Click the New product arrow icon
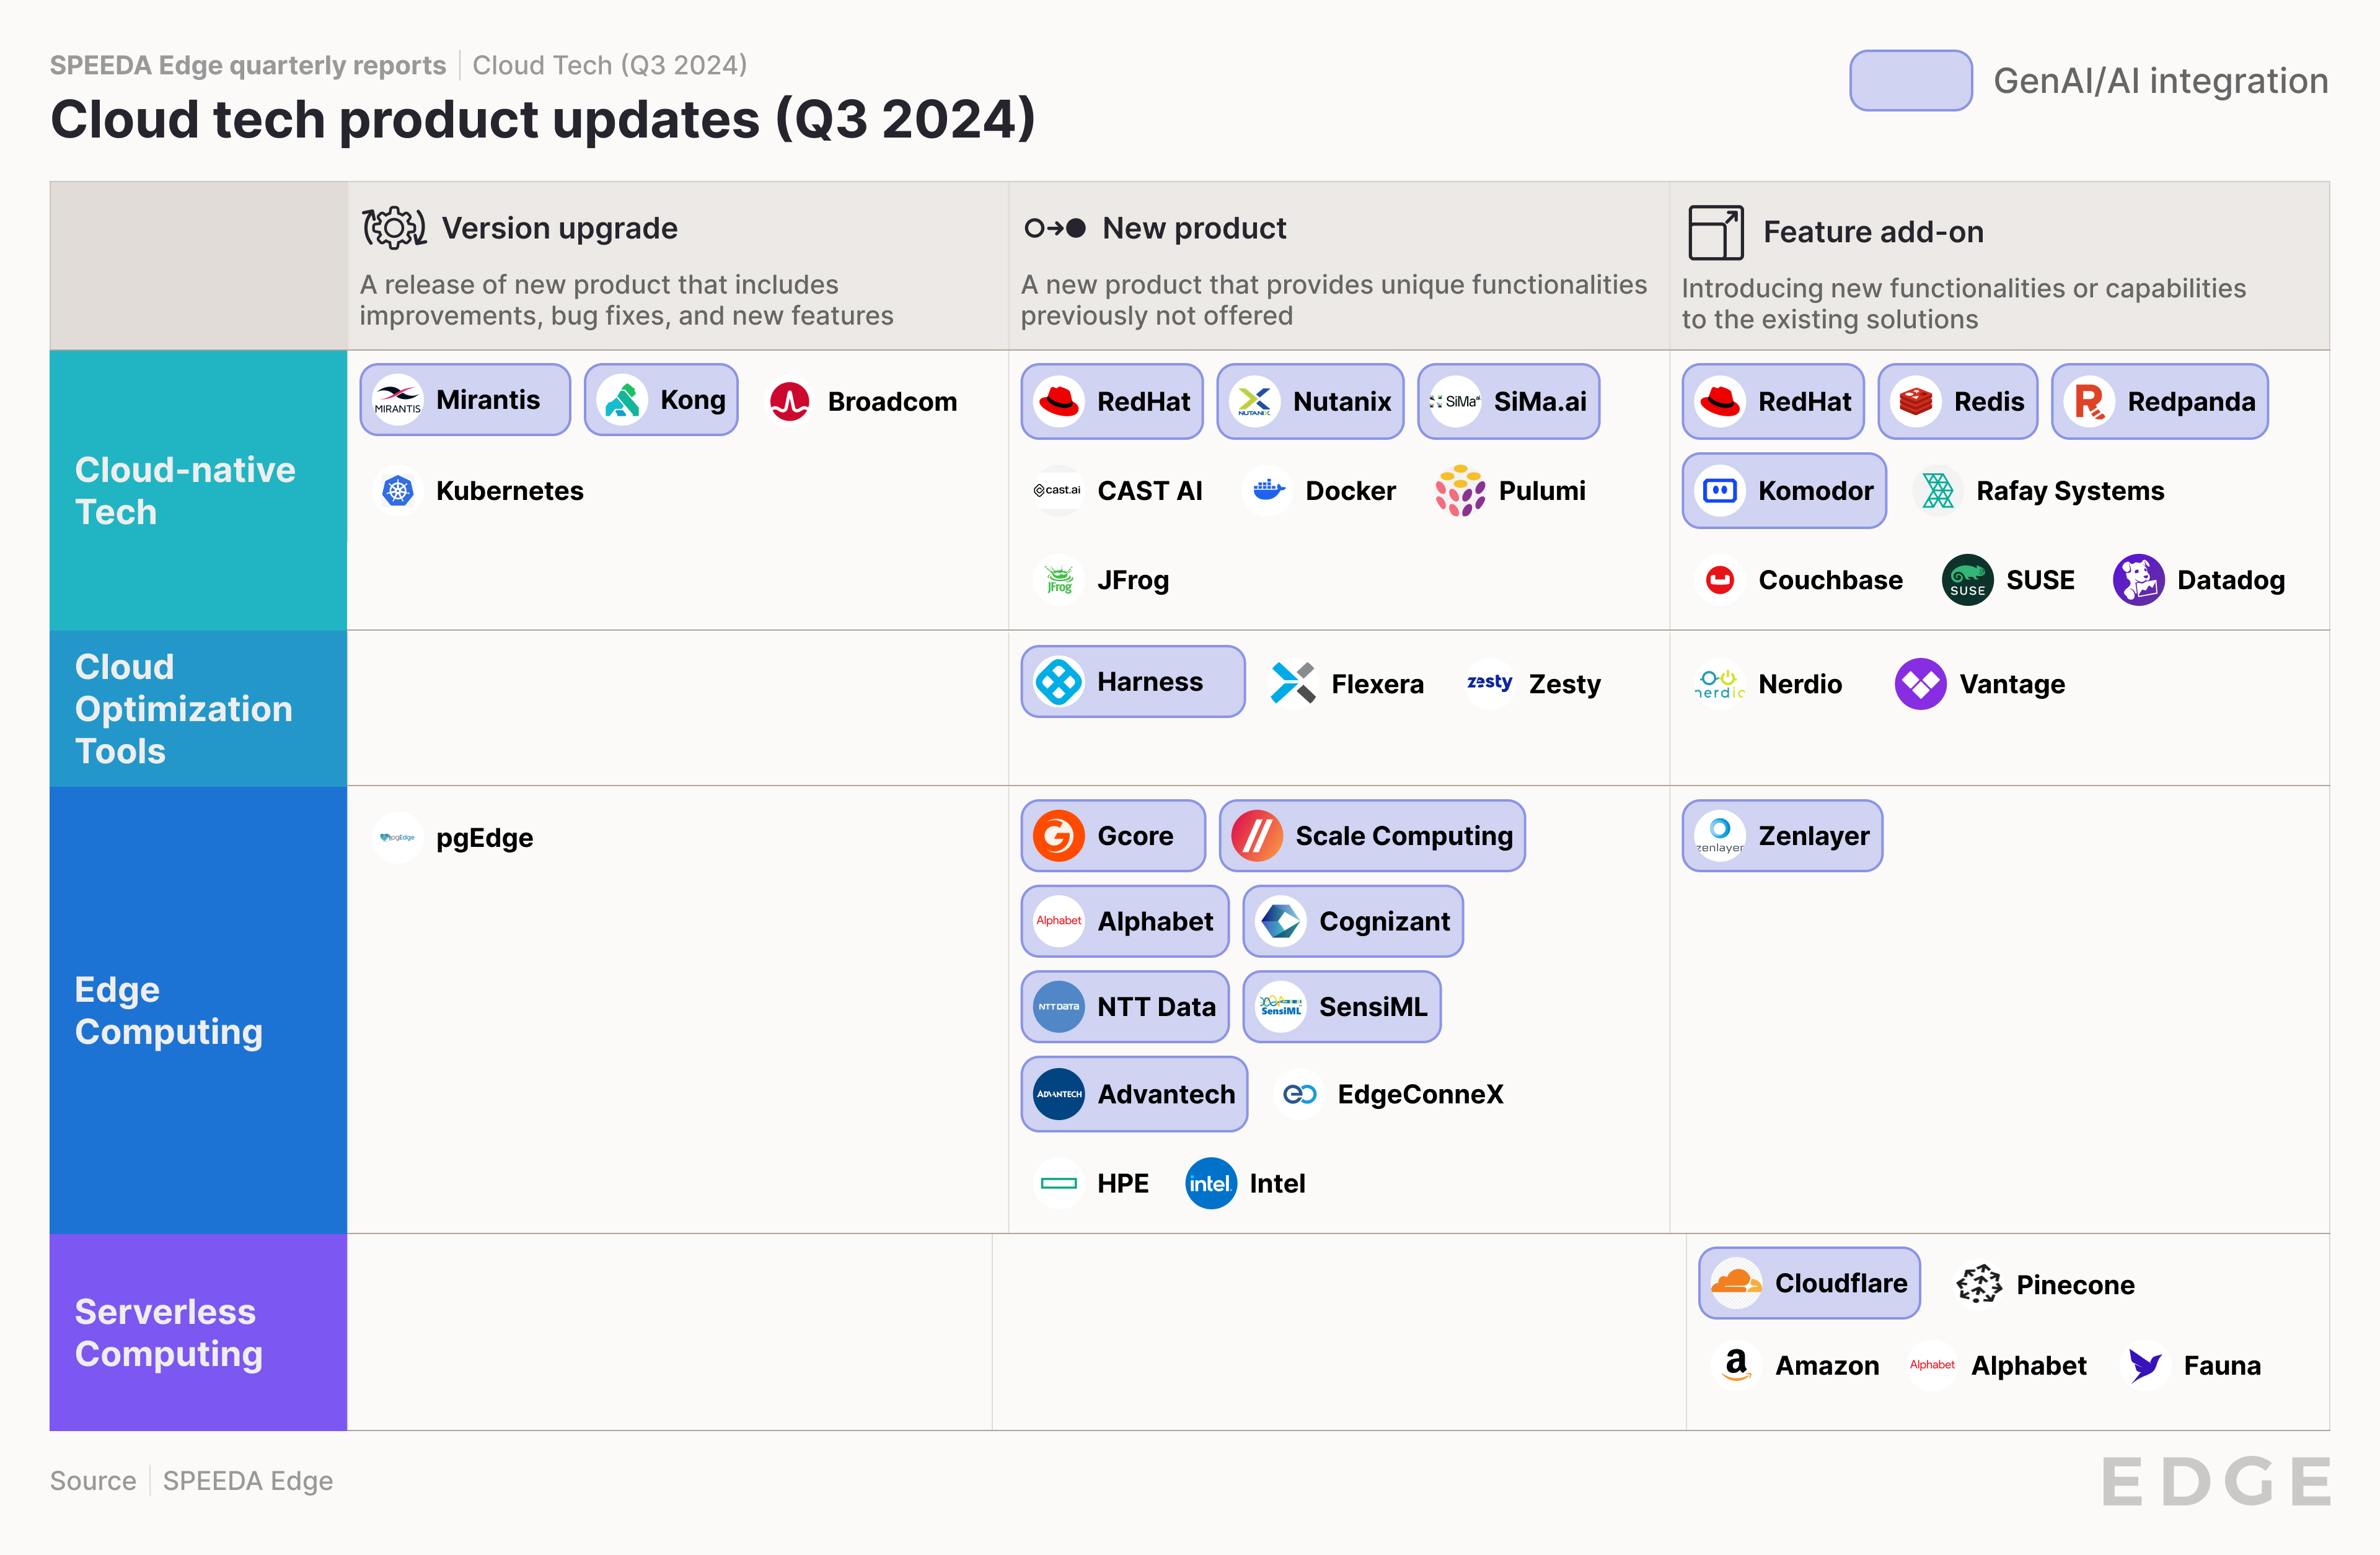2380x1555 pixels. (x=1055, y=228)
